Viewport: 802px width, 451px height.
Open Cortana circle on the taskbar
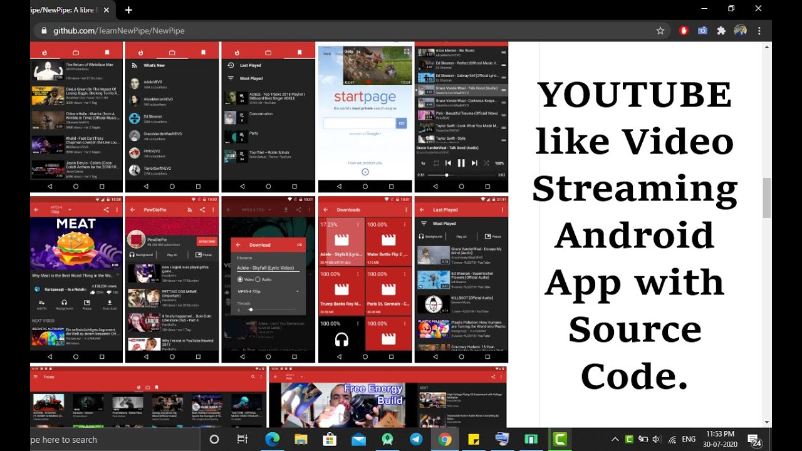pyautogui.click(x=214, y=439)
